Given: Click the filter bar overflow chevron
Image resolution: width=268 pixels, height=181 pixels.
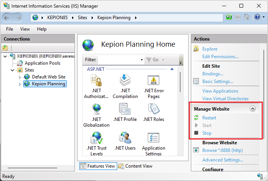Looking at the screenshot, I should click(x=181, y=63).
